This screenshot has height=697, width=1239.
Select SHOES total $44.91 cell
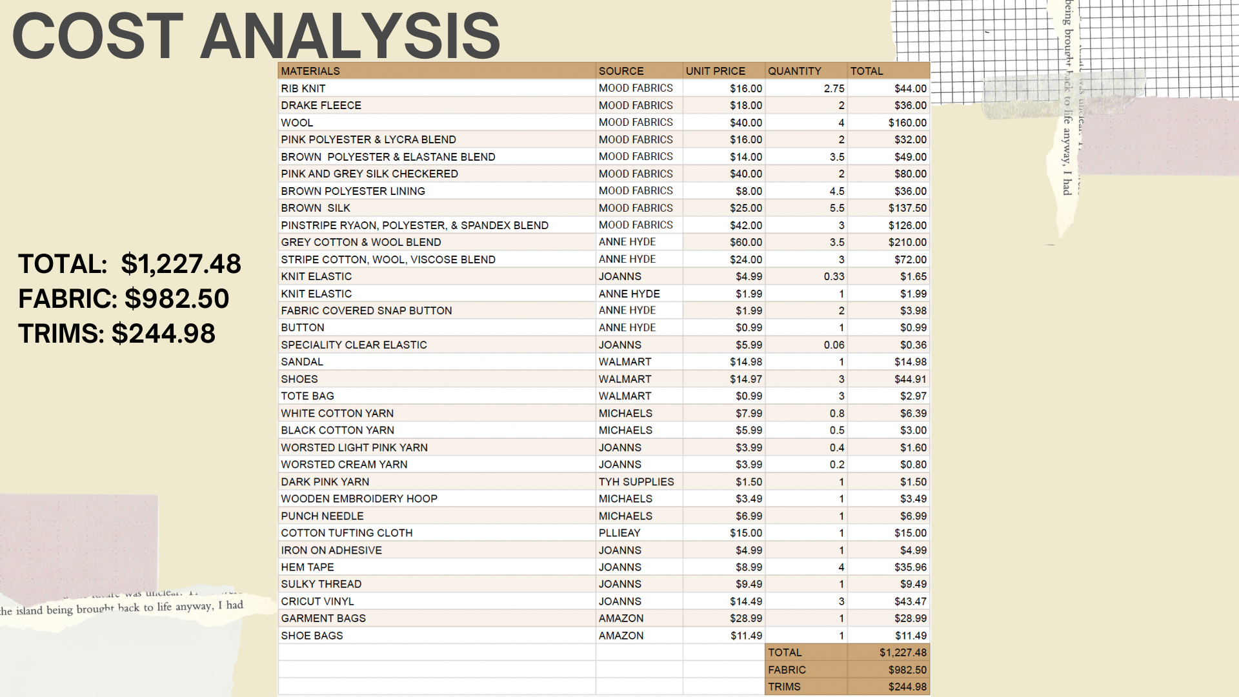click(889, 379)
